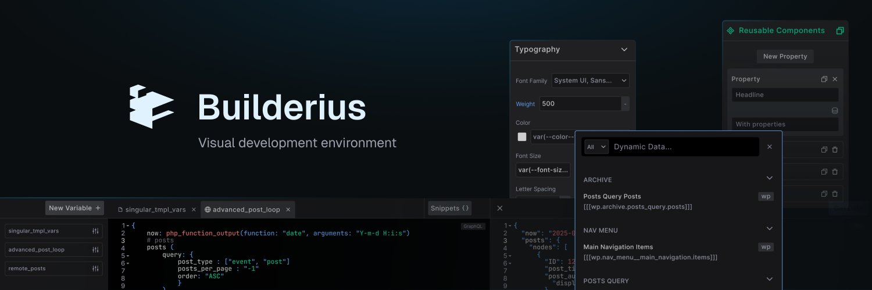Image resolution: width=872 pixels, height=290 pixels.
Task: Fold the post_type block at line 6
Action: click(x=127, y=263)
